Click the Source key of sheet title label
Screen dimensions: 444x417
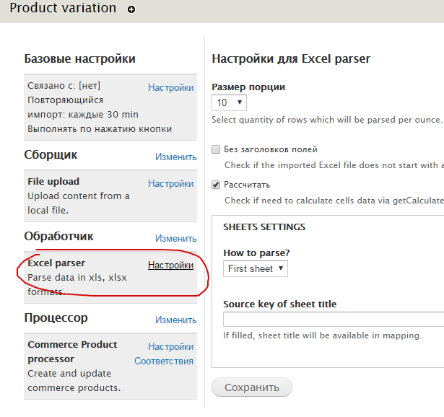click(x=279, y=304)
